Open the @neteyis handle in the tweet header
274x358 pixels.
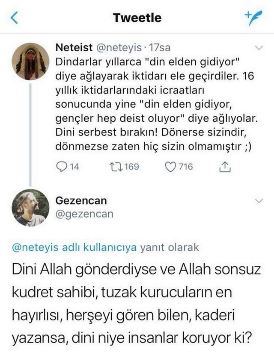[x=119, y=48]
